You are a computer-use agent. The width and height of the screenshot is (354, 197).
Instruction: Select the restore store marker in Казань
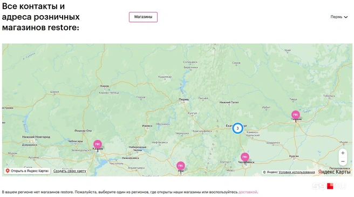click(98, 144)
